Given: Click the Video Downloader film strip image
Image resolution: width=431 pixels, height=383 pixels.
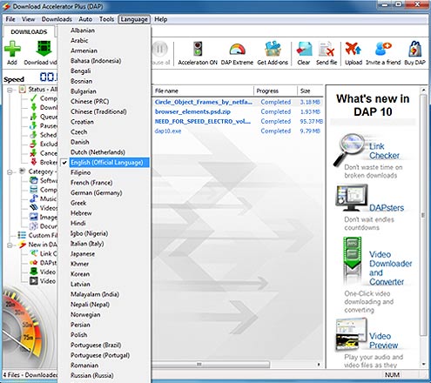Looking at the screenshot, I should [352, 260].
